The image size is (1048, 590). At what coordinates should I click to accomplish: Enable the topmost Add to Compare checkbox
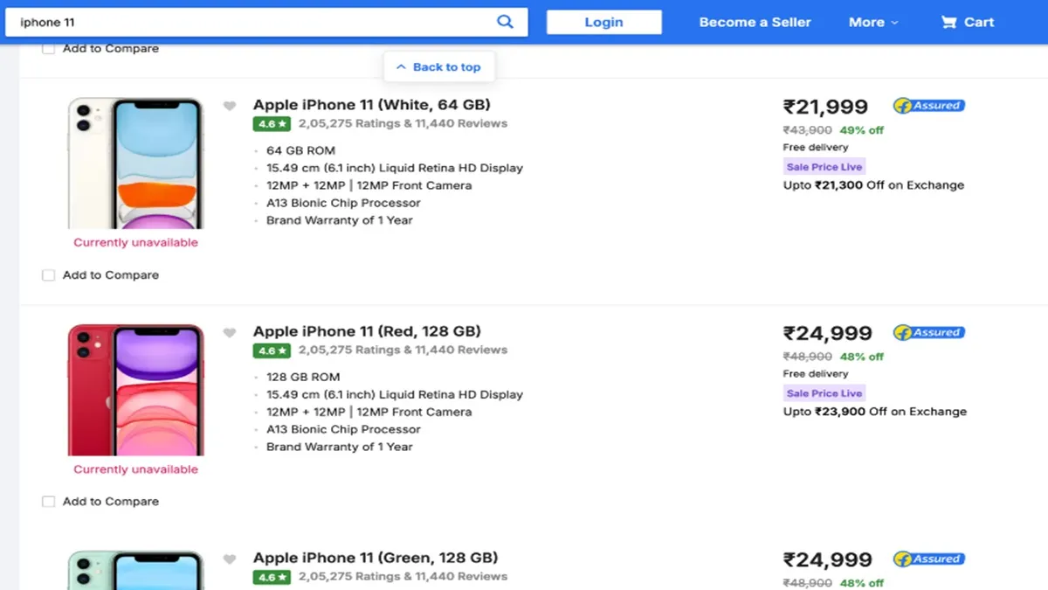(49, 49)
